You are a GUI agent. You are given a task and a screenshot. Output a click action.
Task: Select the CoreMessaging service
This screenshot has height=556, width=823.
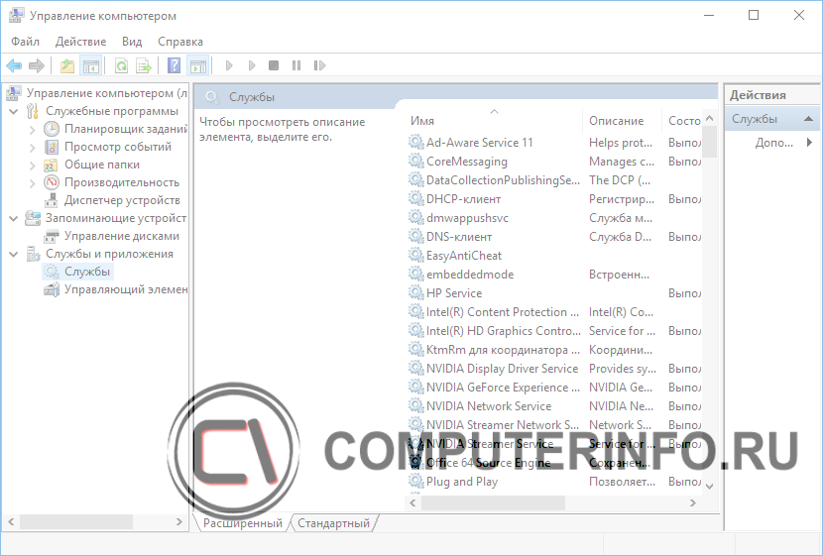pos(554,162)
